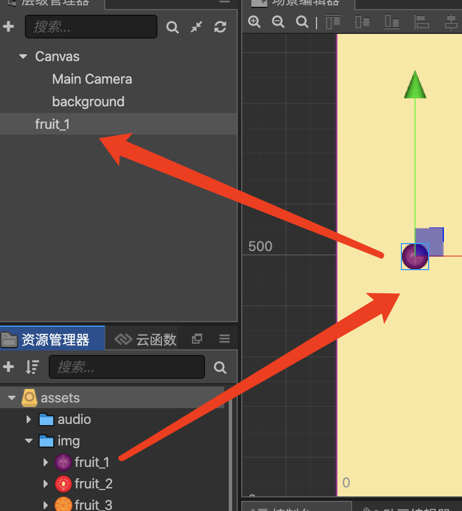Expand the fruit_1 asset arrow
The image size is (462, 511).
tap(46, 462)
